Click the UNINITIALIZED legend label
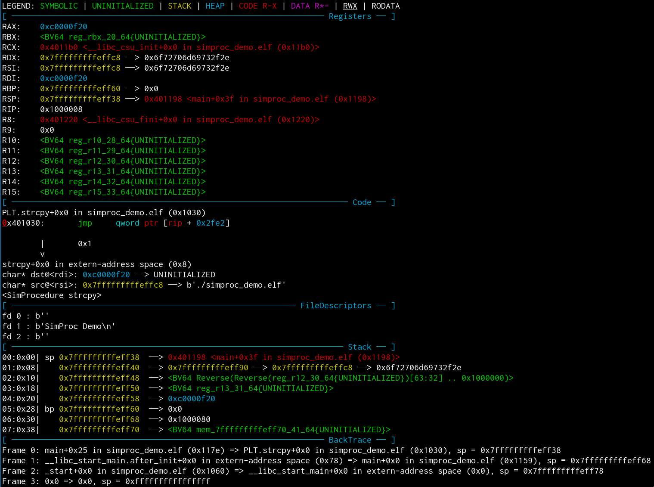 123,6
